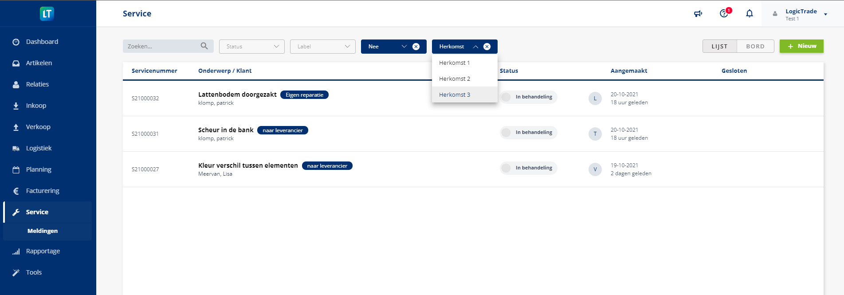Open the help icon with red badge
Screen dimensions: 844x295
(x=724, y=13)
